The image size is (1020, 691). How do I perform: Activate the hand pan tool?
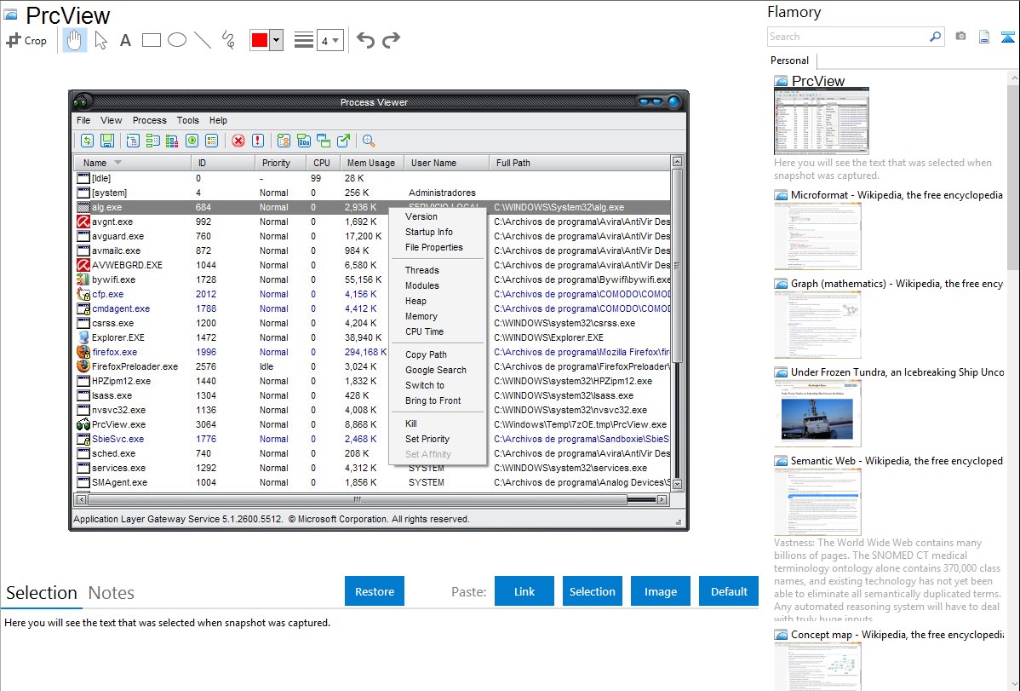click(75, 40)
